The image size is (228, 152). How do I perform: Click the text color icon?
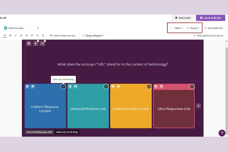5,36
